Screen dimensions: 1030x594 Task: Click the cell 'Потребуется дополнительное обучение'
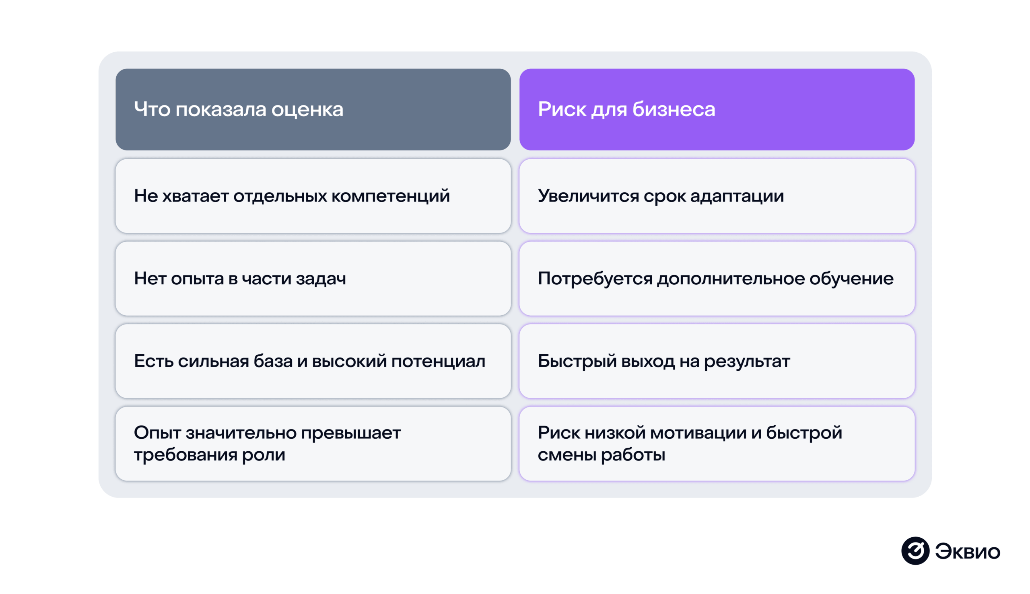(x=717, y=279)
